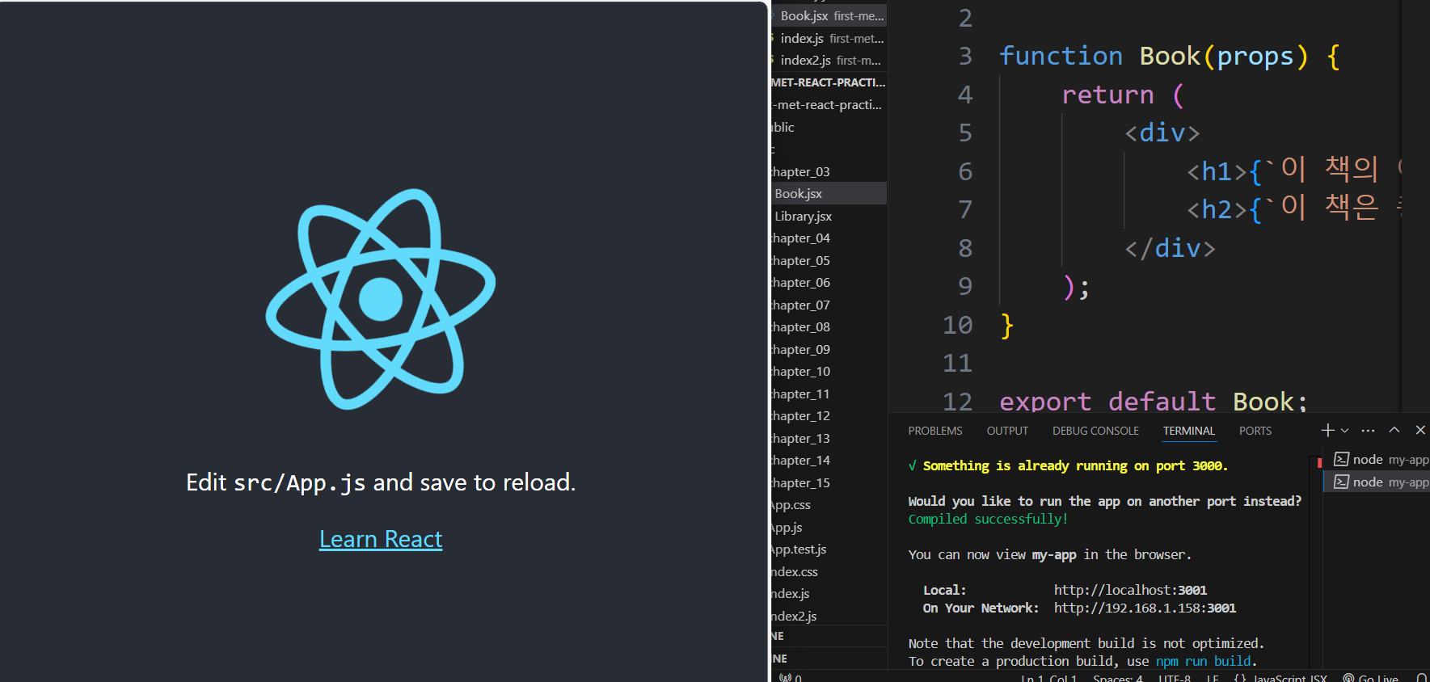This screenshot has width=1430, height=682.
Task: Place cursor on 'function Book(props)' line
Action: coord(1169,56)
